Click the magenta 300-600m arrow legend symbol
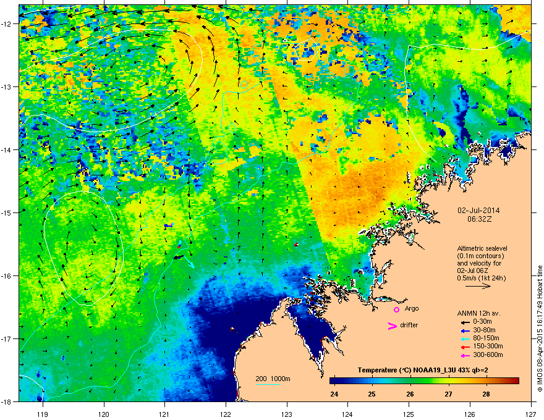Image resolution: width=544 pixels, height=420 pixels. pyautogui.click(x=465, y=355)
